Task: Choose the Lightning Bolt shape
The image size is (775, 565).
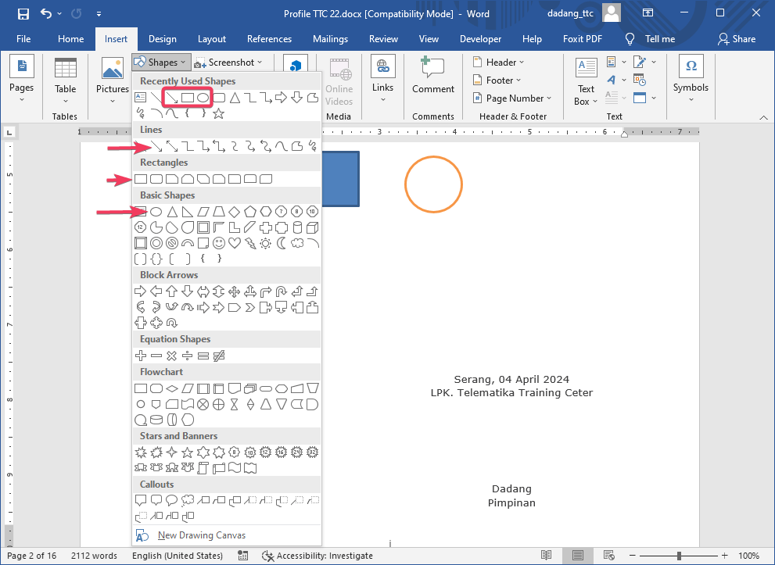Action: pyautogui.click(x=250, y=244)
